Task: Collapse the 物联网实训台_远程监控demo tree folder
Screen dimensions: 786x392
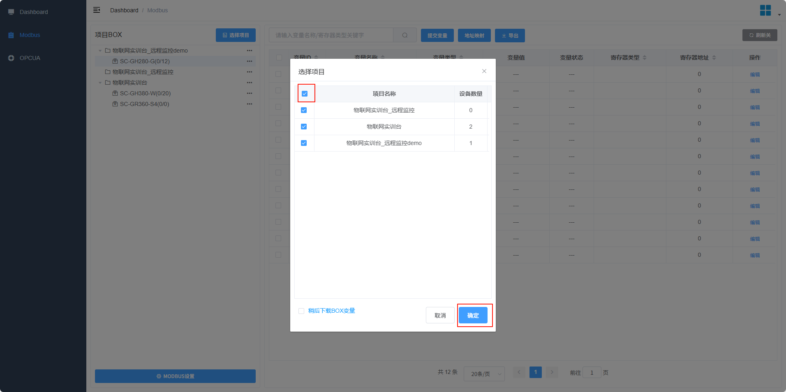Action: [x=100, y=51]
